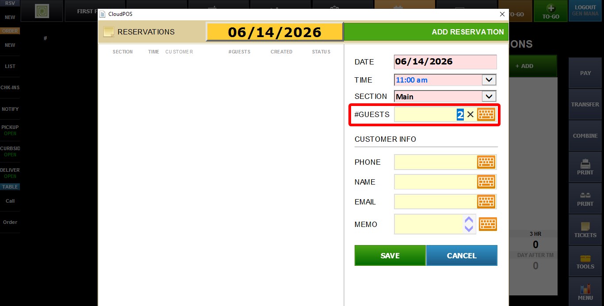The image size is (604, 306).
Task: Open on-screen keyboard for #GUESTS field
Action: (x=486, y=114)
